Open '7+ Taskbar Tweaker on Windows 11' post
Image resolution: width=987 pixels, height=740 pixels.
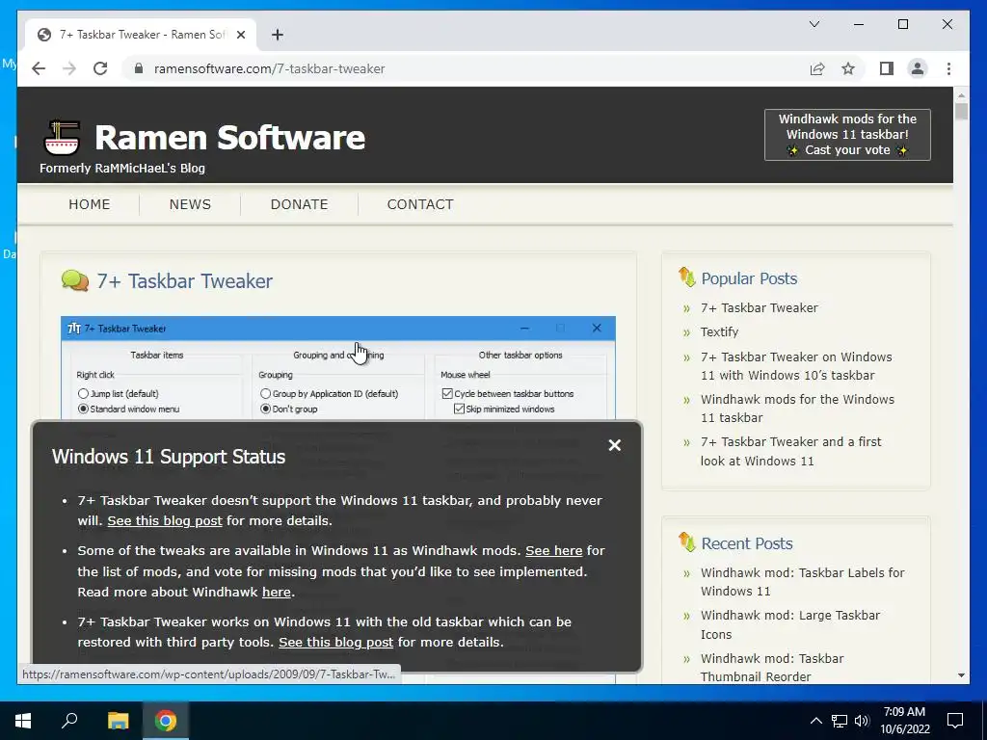click(796, 366)
